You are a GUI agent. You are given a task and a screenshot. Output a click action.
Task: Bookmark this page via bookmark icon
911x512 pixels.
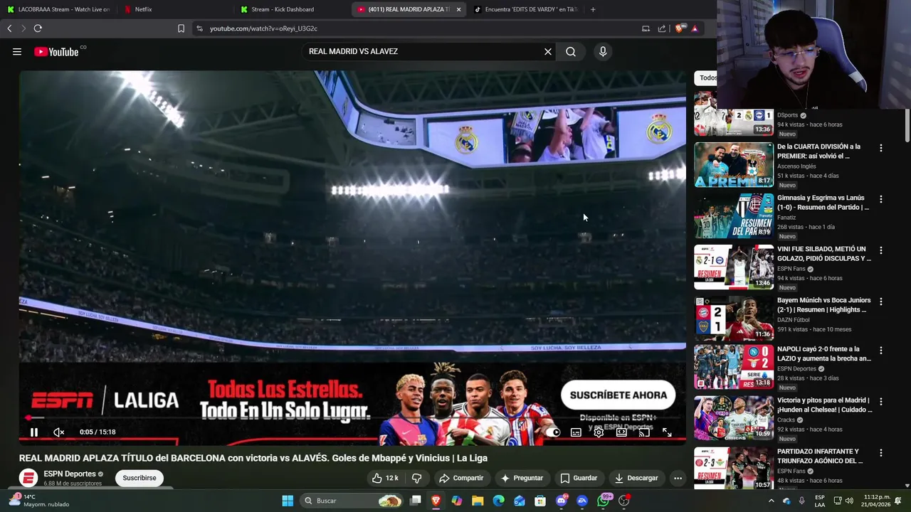coord(181,28)
